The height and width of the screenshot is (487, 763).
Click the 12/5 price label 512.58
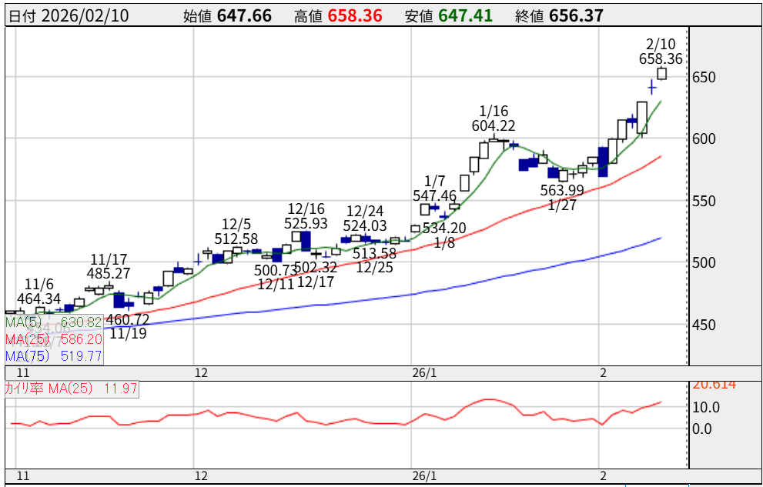click(236, 238)
